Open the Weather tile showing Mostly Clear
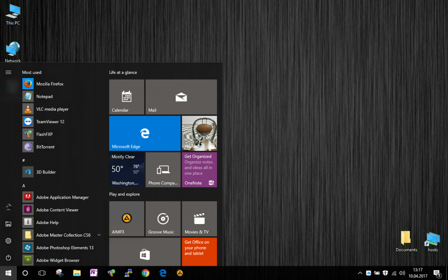Image resolution: width=448 pixels, height=280 pixels. click(127, 169)
